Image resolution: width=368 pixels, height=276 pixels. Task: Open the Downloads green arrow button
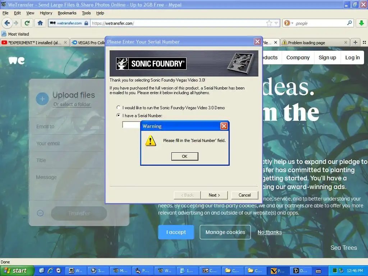(x=362, y=23)
